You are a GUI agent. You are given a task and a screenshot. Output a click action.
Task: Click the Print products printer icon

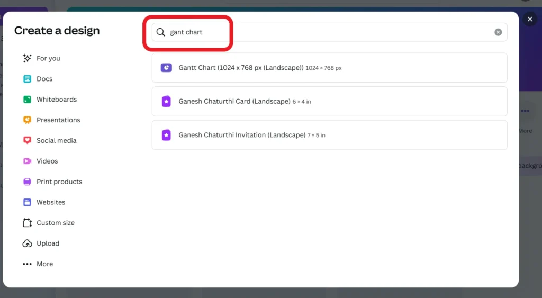pyautogui.click(x=27, y=182)
